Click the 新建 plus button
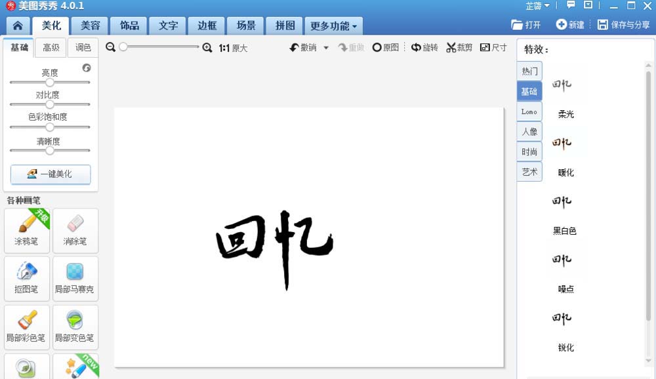 pos(570,25)
